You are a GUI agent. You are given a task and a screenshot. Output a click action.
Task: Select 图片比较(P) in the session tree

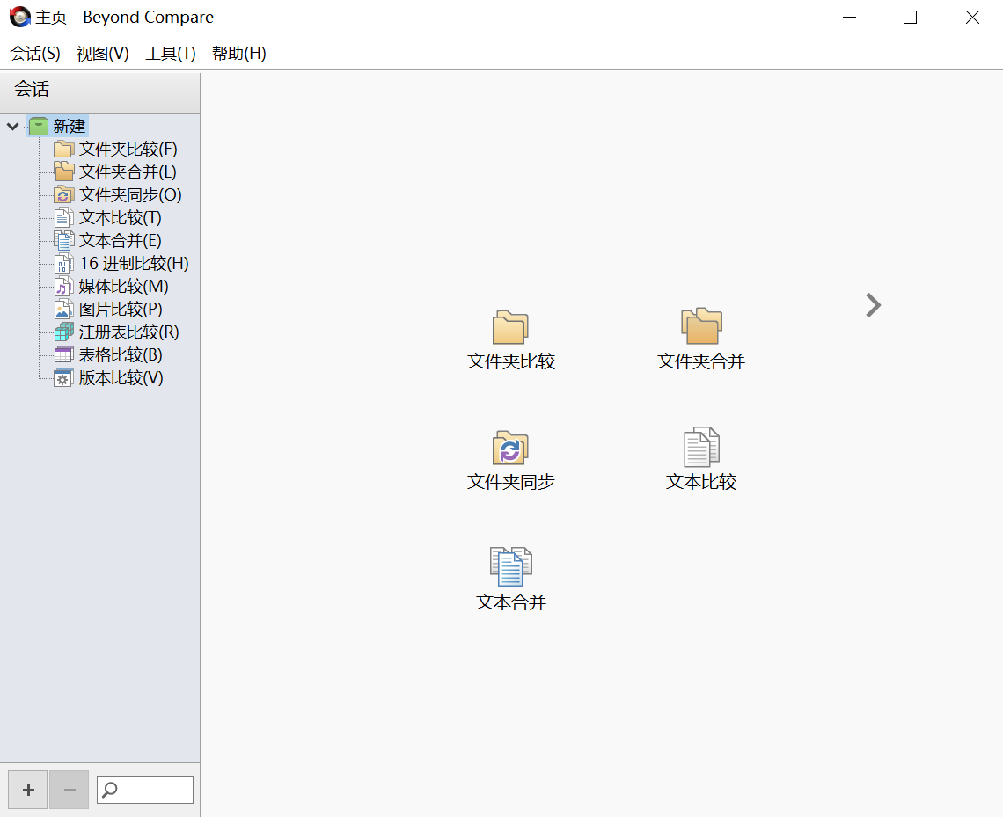(121, 310)
